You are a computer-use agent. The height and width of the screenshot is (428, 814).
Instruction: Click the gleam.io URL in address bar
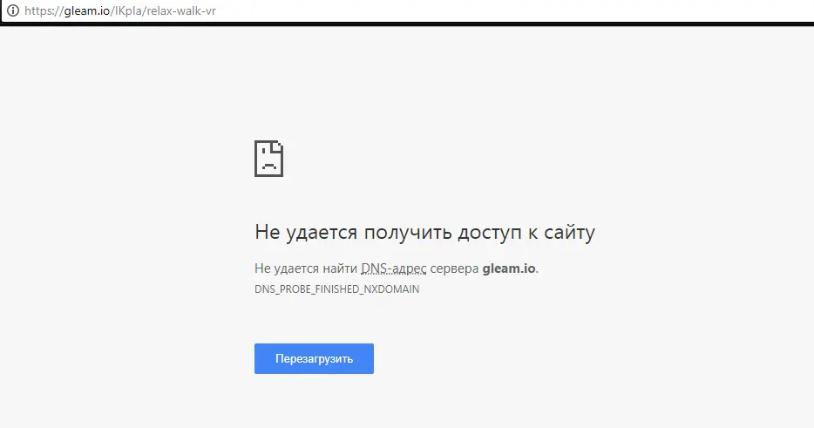pyautogui.click(x=120, y=11)
